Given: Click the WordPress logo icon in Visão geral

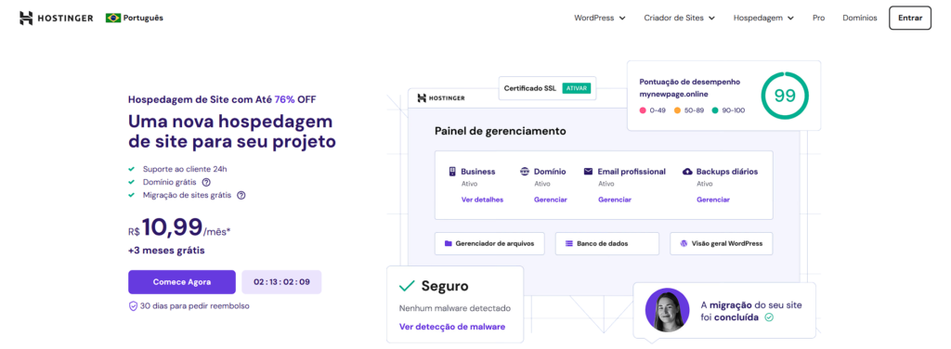Looking at the screenshot, I should [x=684, y=243].
